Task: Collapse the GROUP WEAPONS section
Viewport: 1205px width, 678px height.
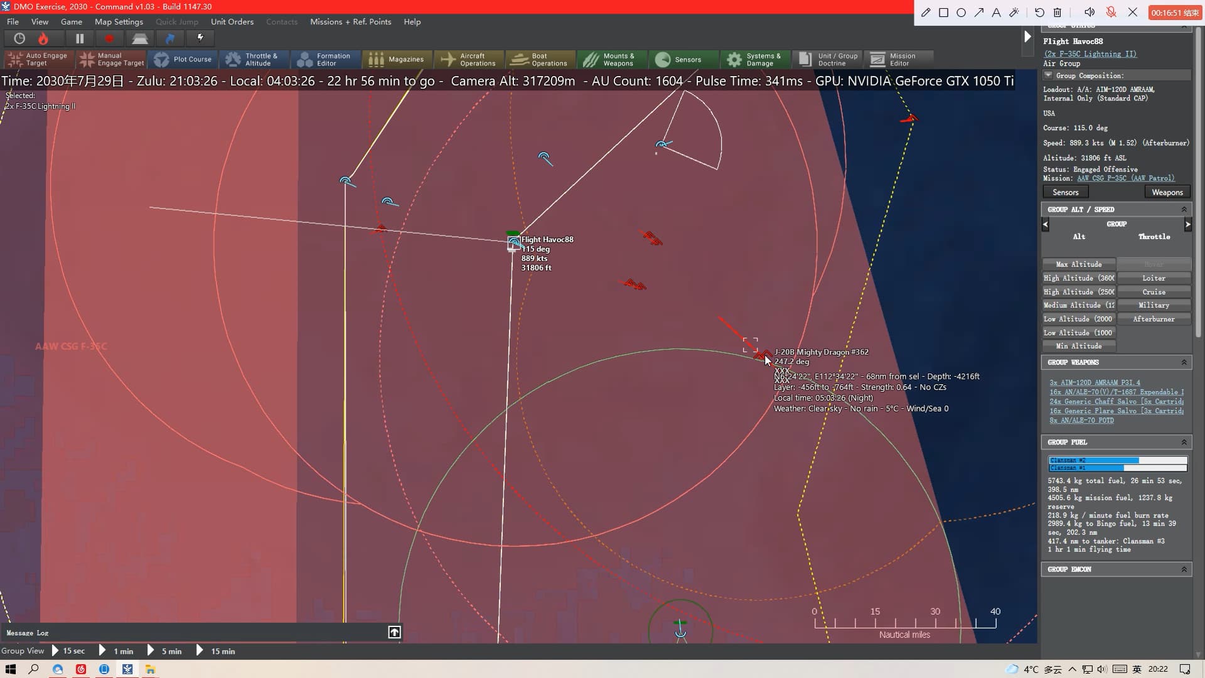Action: pyautogui.click(x=1184, y=362)
